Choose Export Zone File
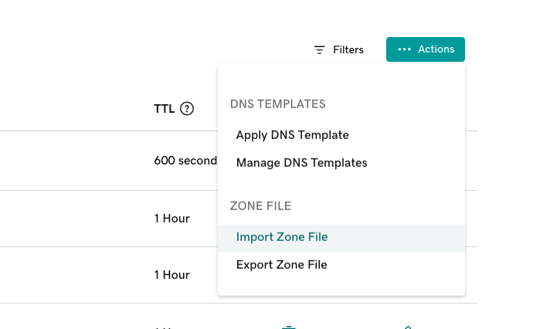Image resolution: width=533 pixels, height=329 pixels. coord(281,265)
